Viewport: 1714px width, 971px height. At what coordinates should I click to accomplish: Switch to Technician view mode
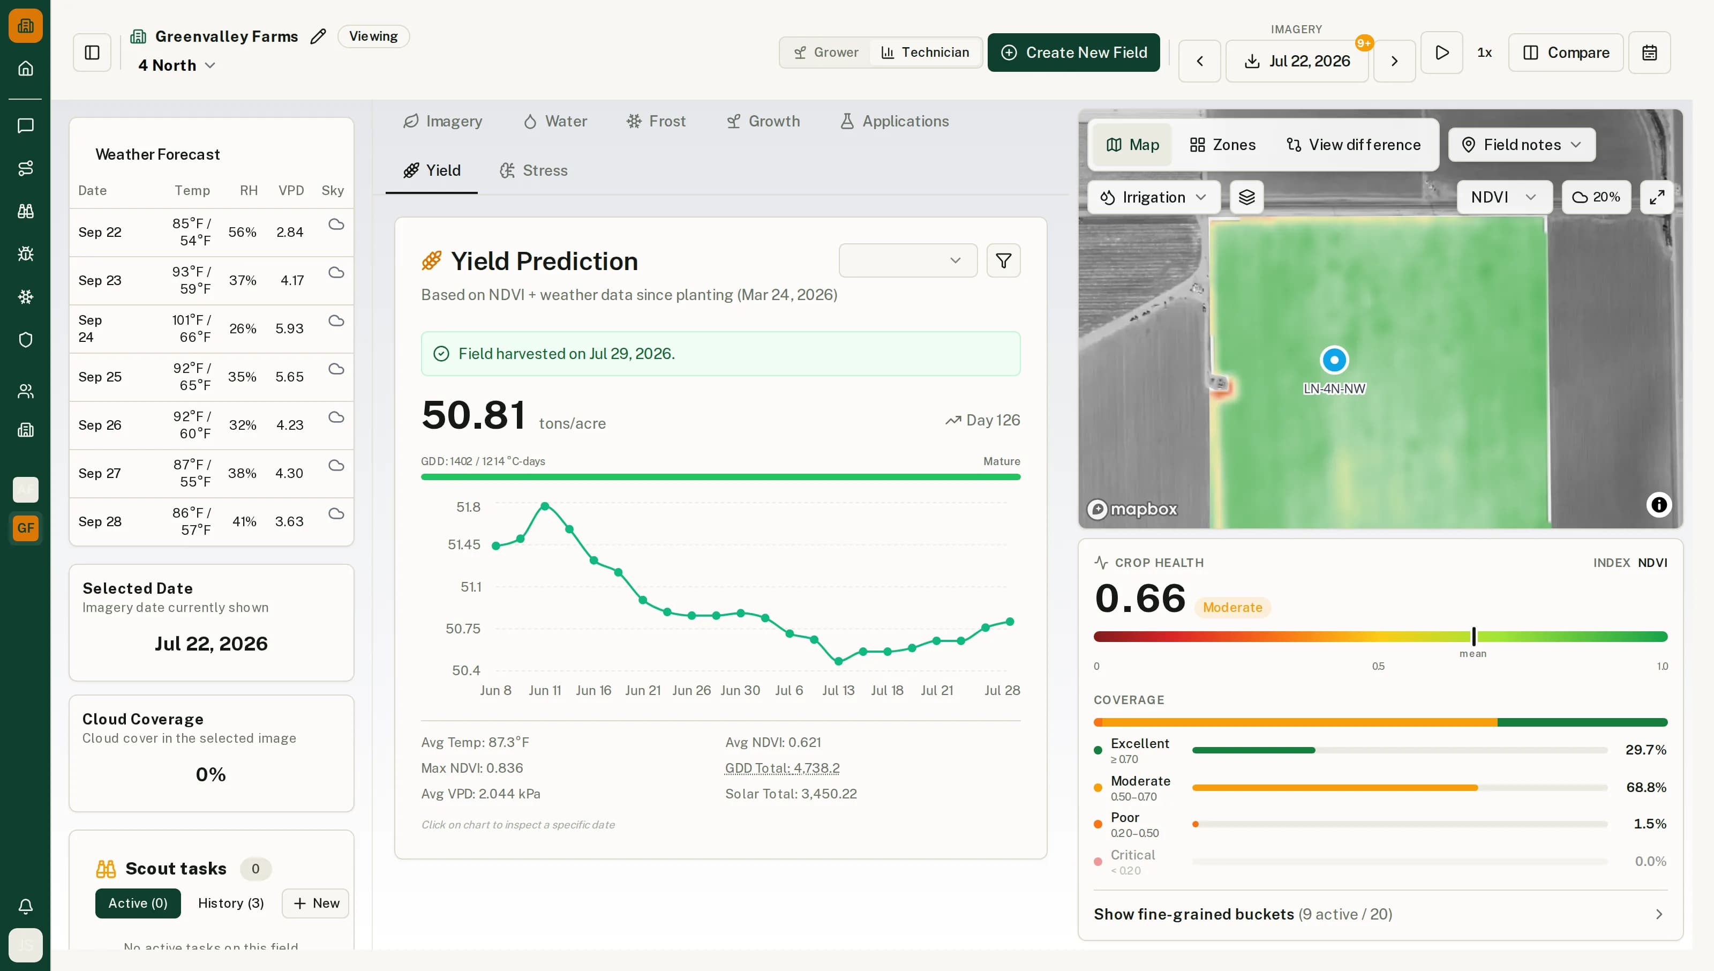925,53
